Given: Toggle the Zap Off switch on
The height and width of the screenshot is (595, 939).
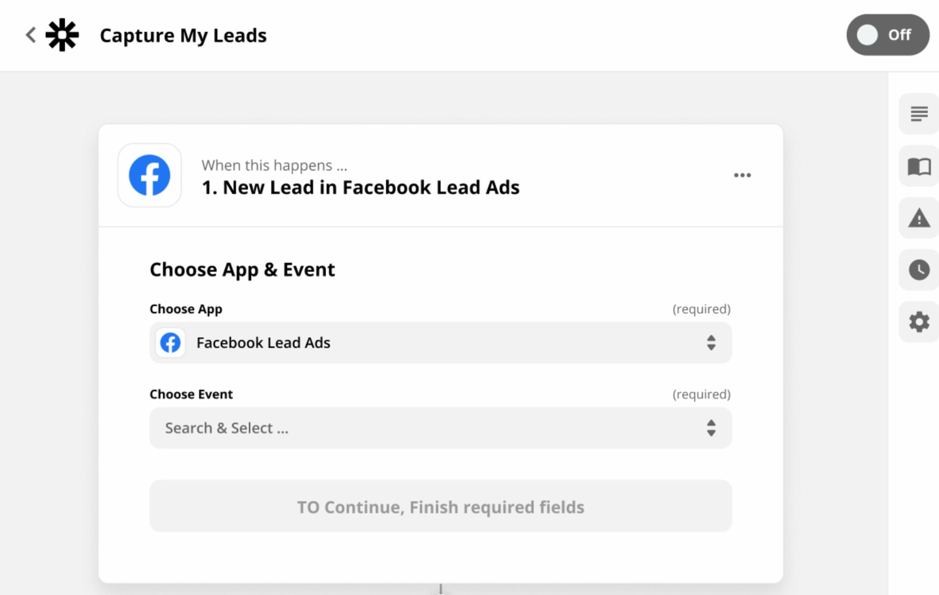Looking at the screenshot, I should [887, 35].
